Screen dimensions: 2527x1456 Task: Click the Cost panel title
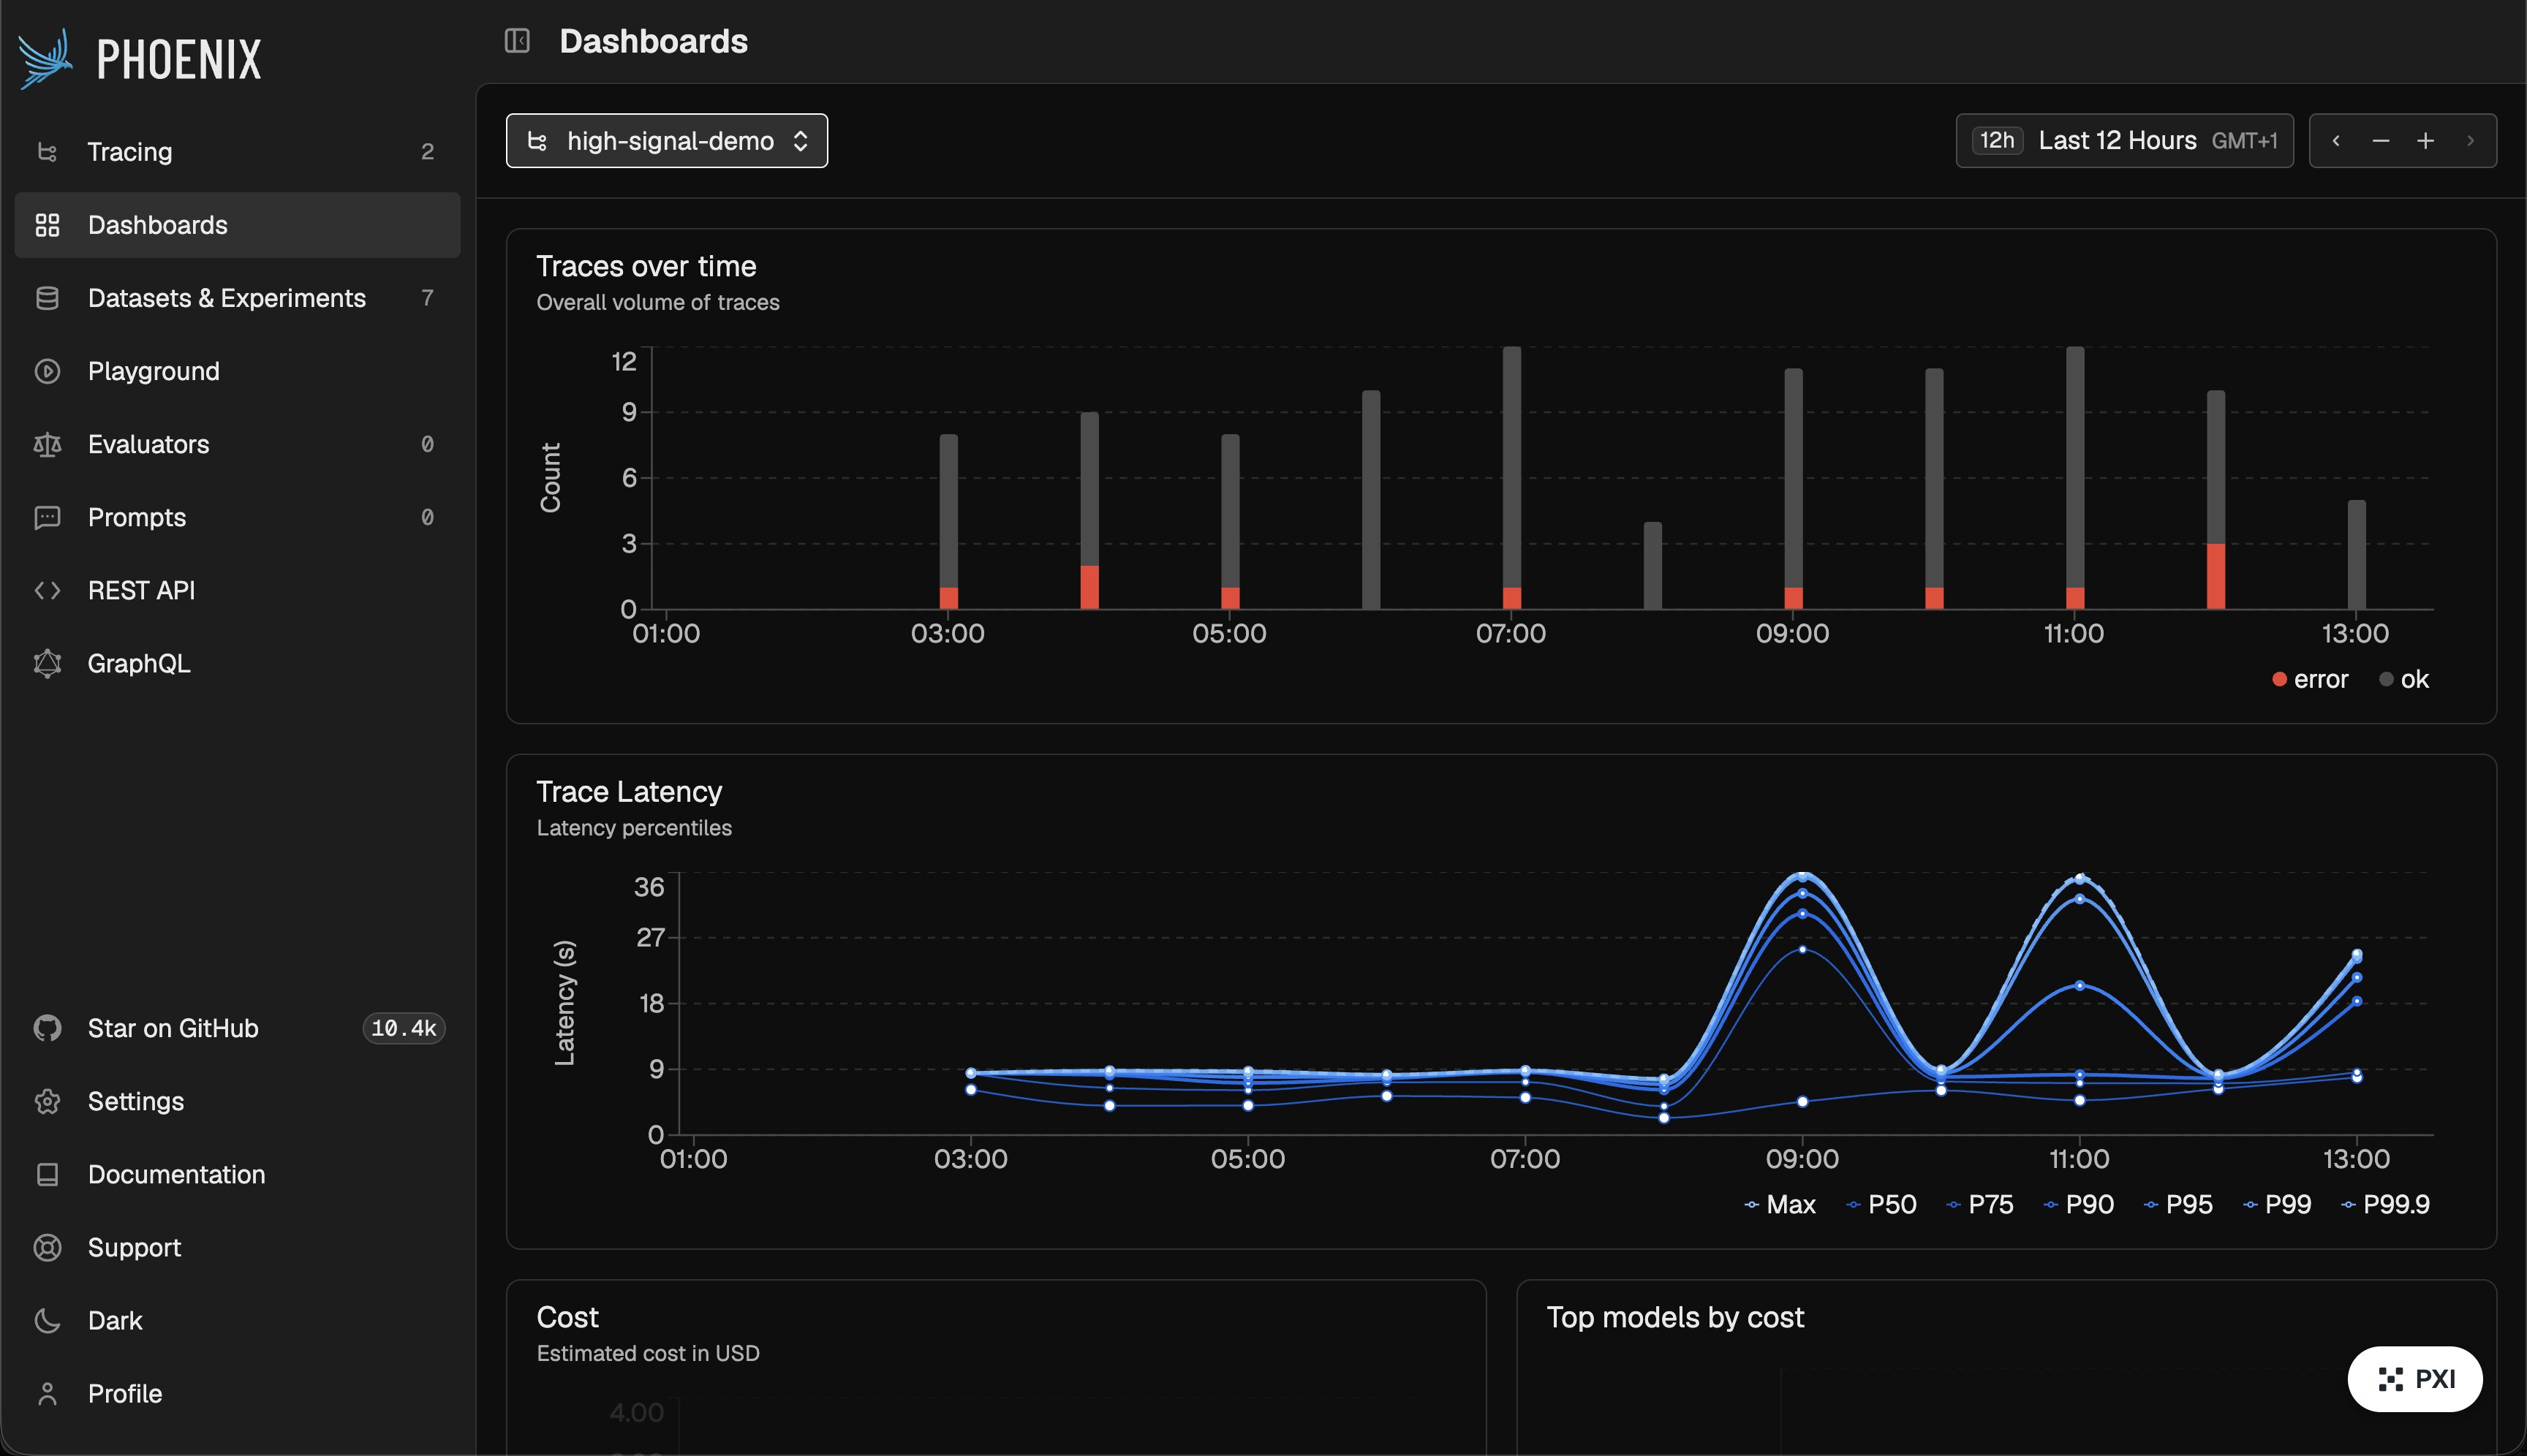(x=567, y=1317)
